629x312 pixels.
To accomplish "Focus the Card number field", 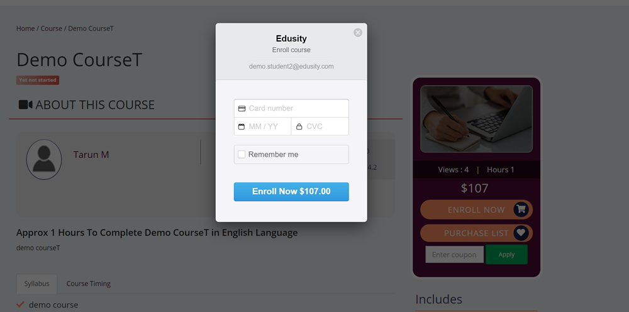I will [296, 109].
